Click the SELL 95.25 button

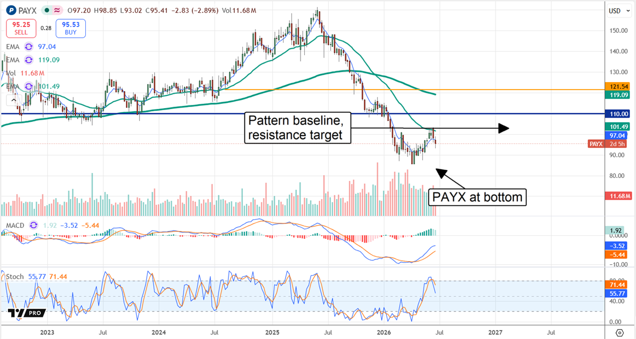21,29
